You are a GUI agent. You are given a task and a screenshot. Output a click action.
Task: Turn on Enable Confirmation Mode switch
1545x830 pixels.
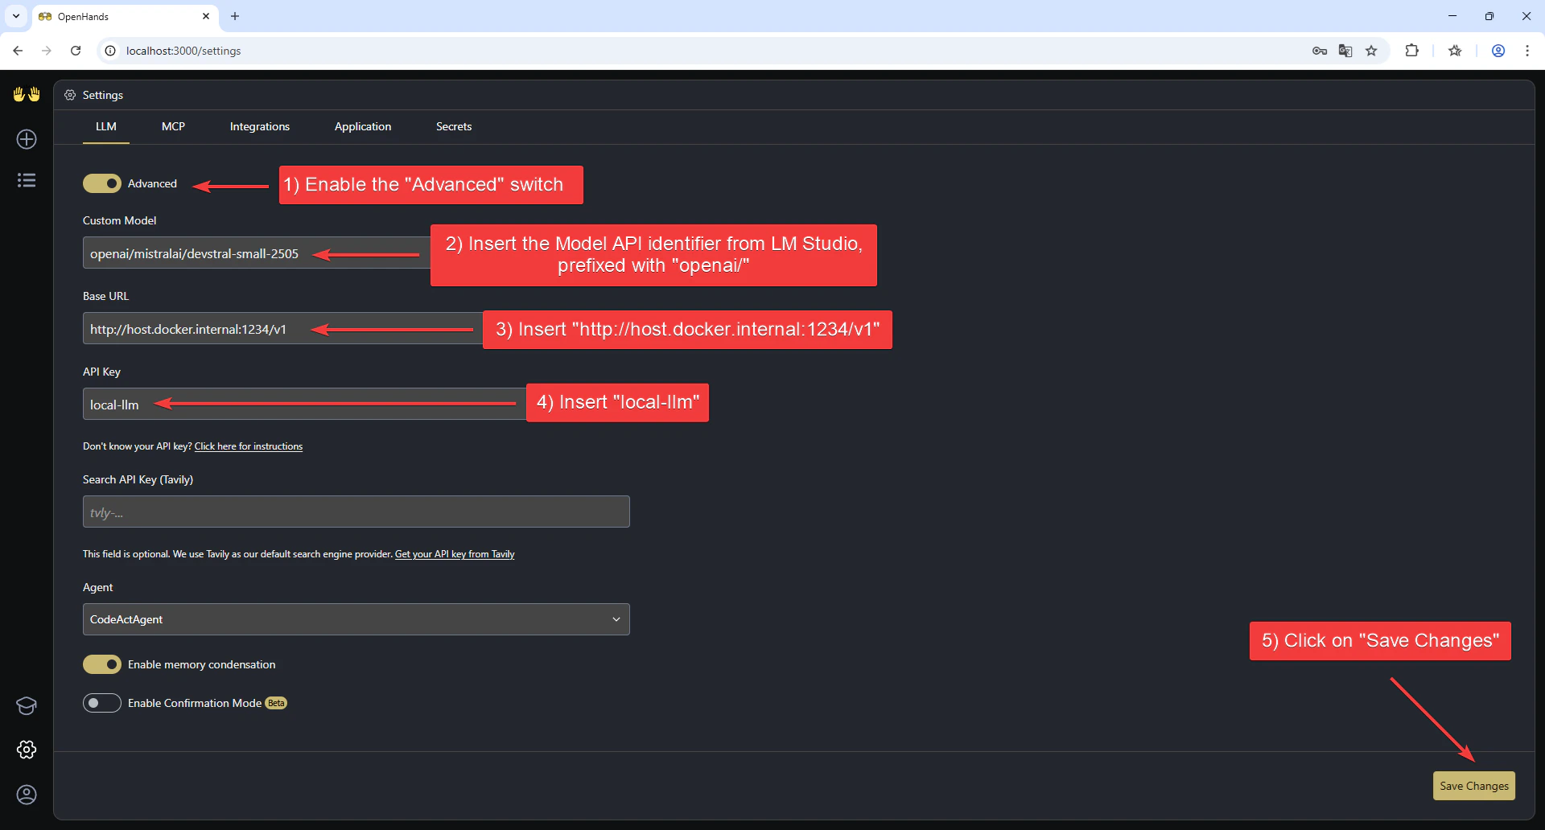click(x=102, y=703)
